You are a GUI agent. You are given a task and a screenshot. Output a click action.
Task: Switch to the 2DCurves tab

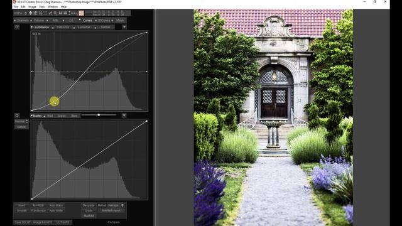point(104,21)
